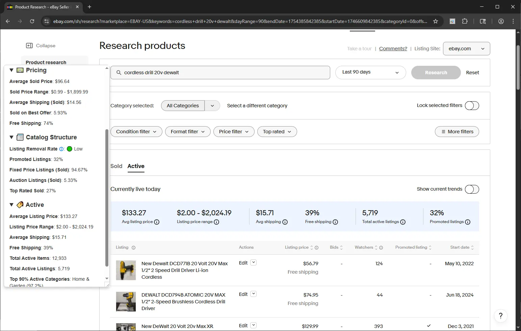Click the Active section tag icon

point(20,205)
